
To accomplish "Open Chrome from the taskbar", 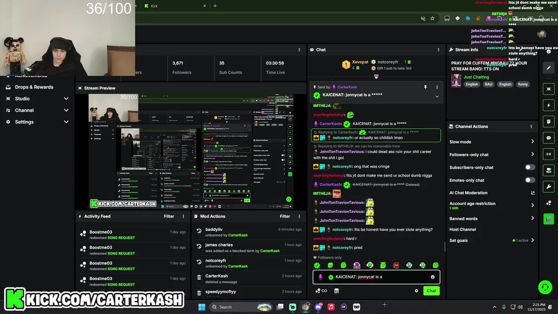I will [306, 307].
